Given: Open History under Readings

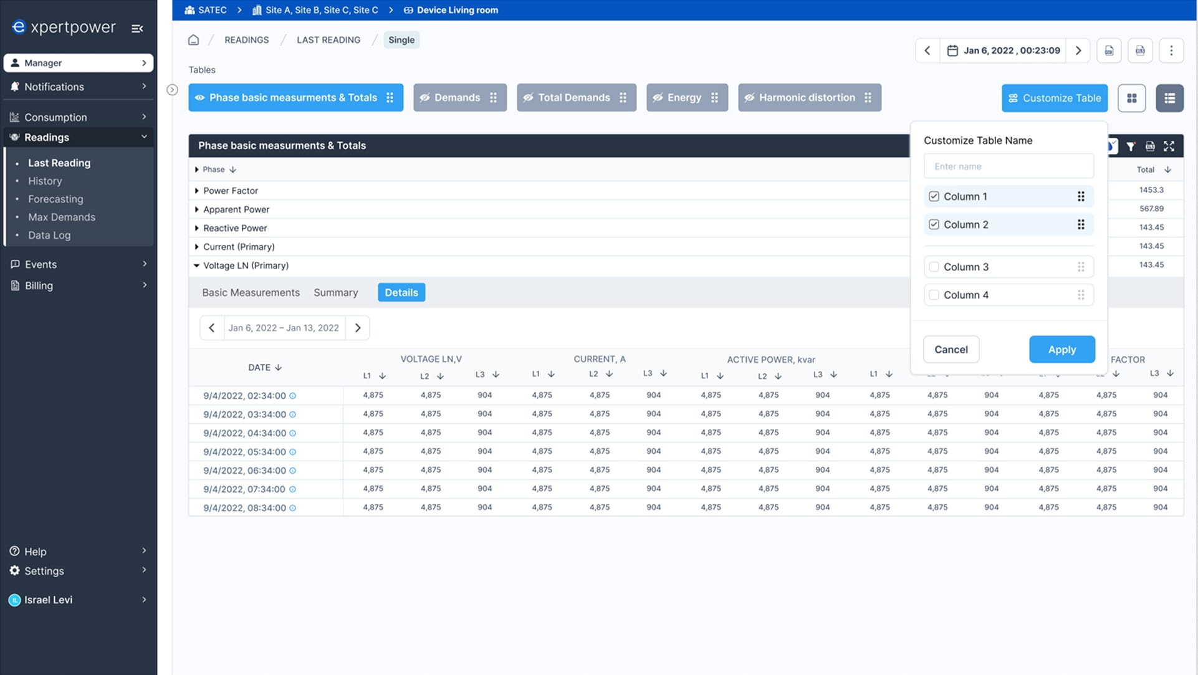Looking at the screenshot, I should [x=45, y=181].
